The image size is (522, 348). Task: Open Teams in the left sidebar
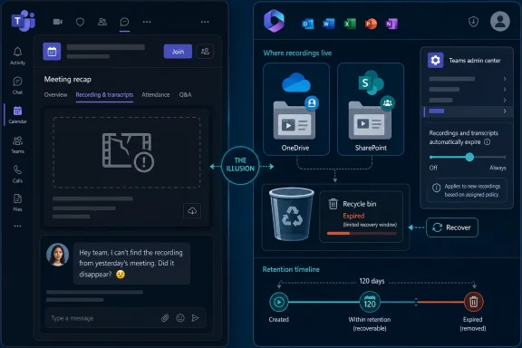17,144
